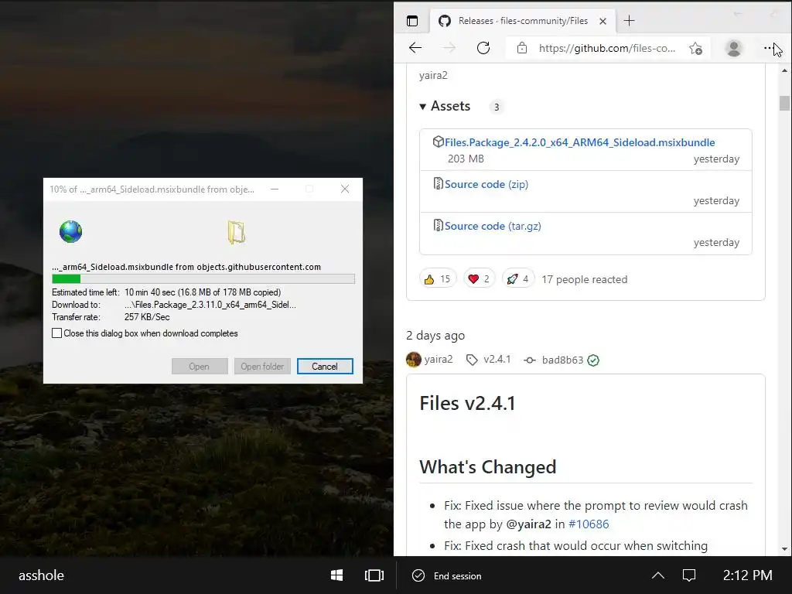Click the globe icon in download dialog
The width and height of the screenshot is (792, 594).
point(70,232)
